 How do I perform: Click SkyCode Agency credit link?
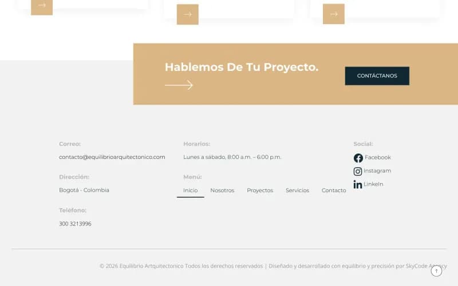click(426, 266)
